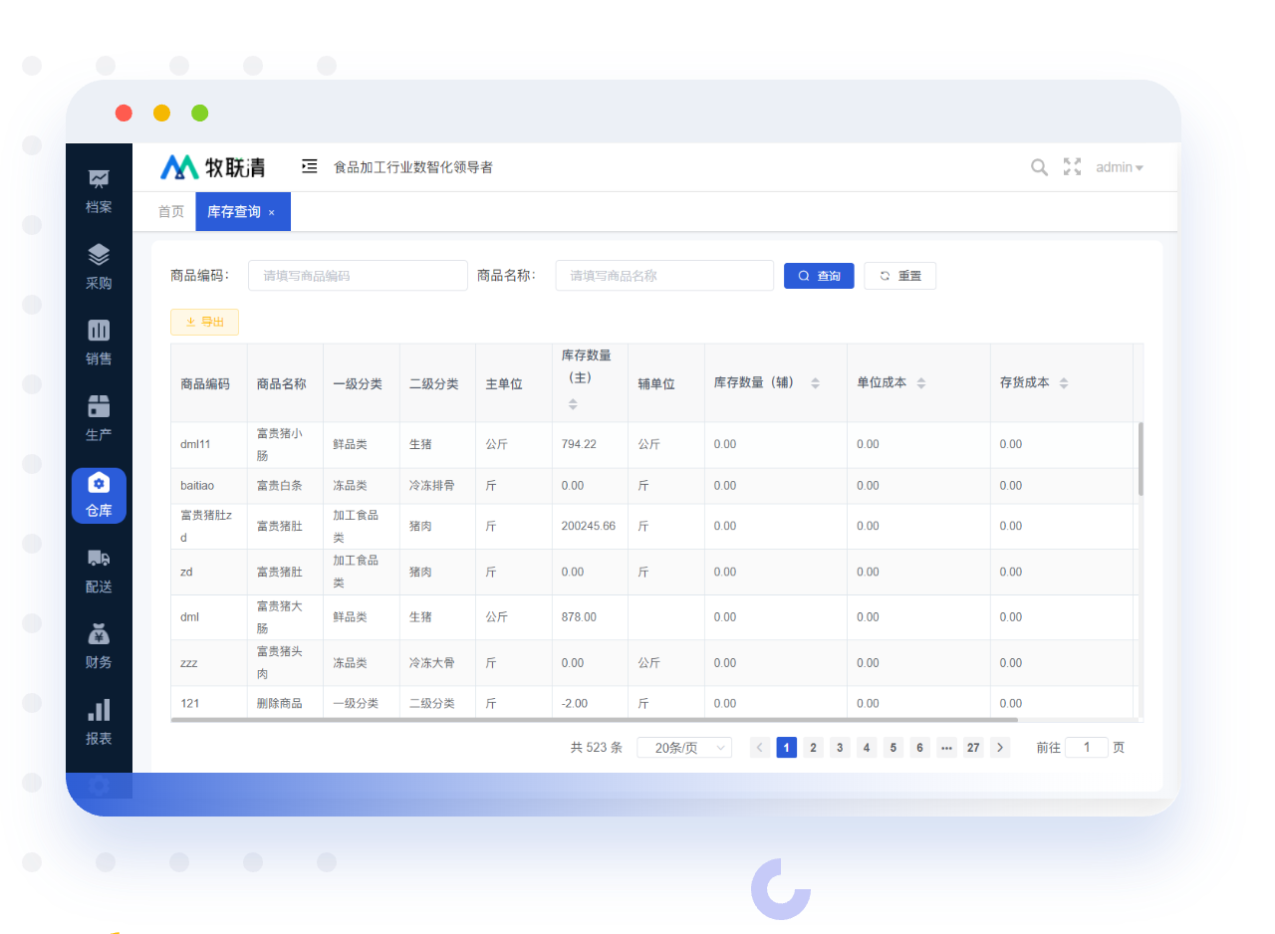Click the 查询 search button
Image resolution: width=1275 pixels, height=934 pixels.
click(819, 276)
